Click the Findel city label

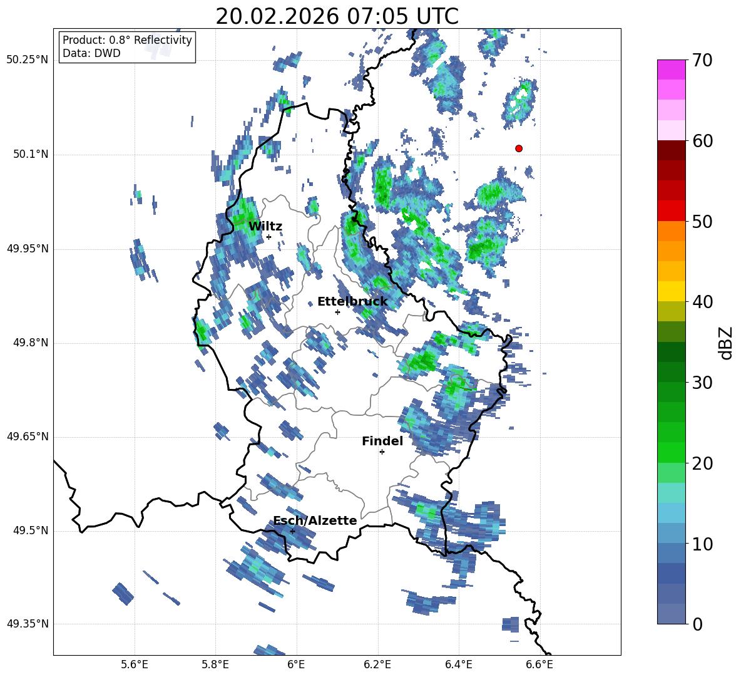[382, 441]
